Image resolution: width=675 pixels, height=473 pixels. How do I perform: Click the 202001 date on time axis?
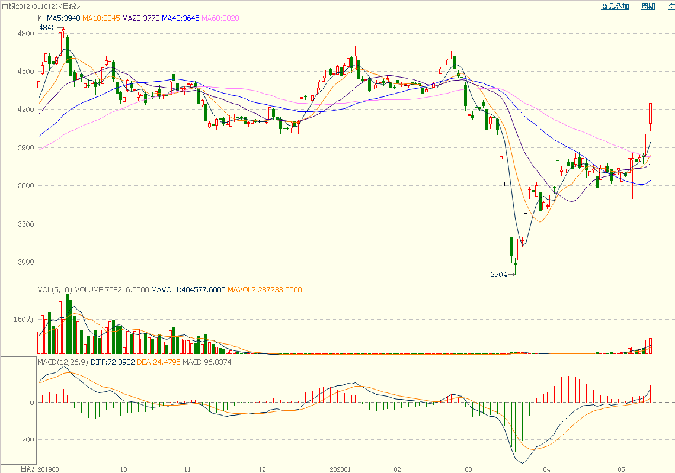[340, 469]
